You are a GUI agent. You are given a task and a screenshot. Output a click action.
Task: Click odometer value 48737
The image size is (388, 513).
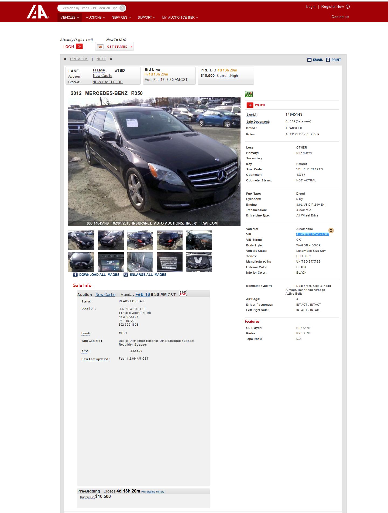coord(301,175)
